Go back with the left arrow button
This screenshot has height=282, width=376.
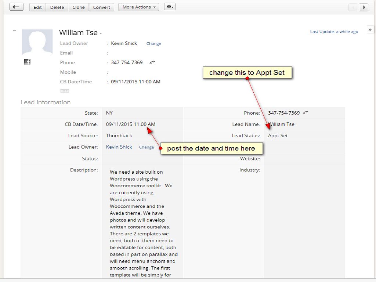point(16,7)
